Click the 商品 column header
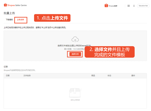Viewport: 151px width, 111px height. [93, 75]
